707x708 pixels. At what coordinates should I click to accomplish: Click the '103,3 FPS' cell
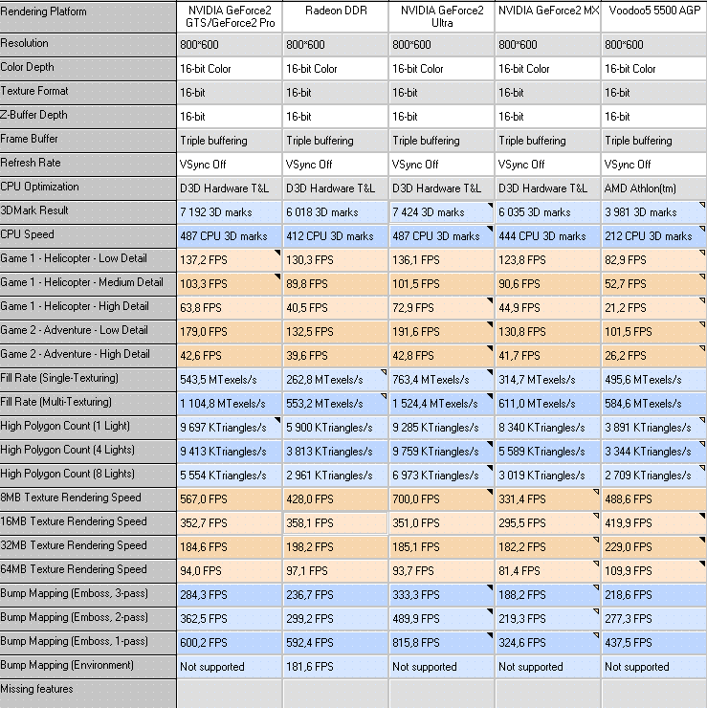(230, 284)
